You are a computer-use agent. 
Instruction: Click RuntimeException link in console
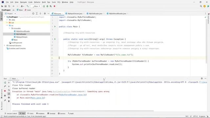coord(61,91)
